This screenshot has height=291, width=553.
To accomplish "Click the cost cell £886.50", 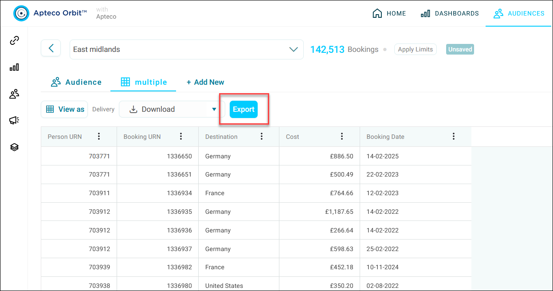I will point(319,156).
